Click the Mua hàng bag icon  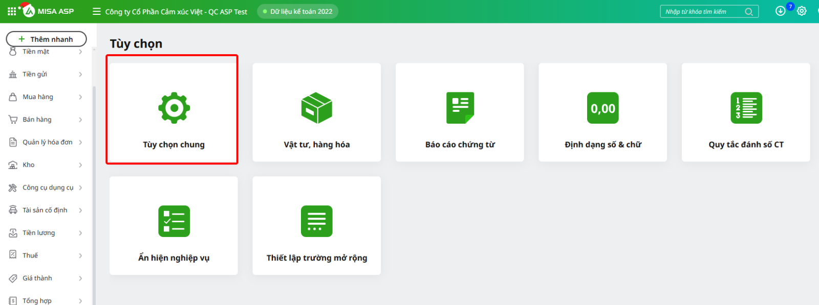[13, 97]
